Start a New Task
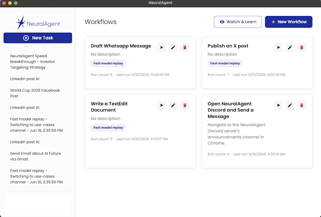Image resolution: width=321 pixels, height=217 pixels. click(x=38, y=38)
